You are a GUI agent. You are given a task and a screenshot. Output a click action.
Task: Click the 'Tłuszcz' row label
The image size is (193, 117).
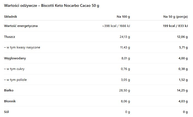(10, 37)
